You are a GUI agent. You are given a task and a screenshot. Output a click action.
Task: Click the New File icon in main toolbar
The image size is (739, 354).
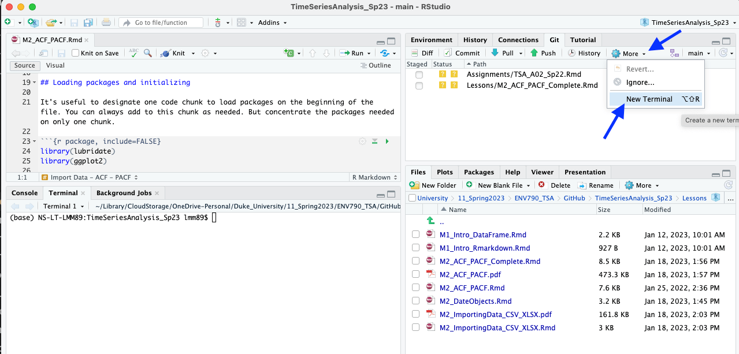click(9, 23)
